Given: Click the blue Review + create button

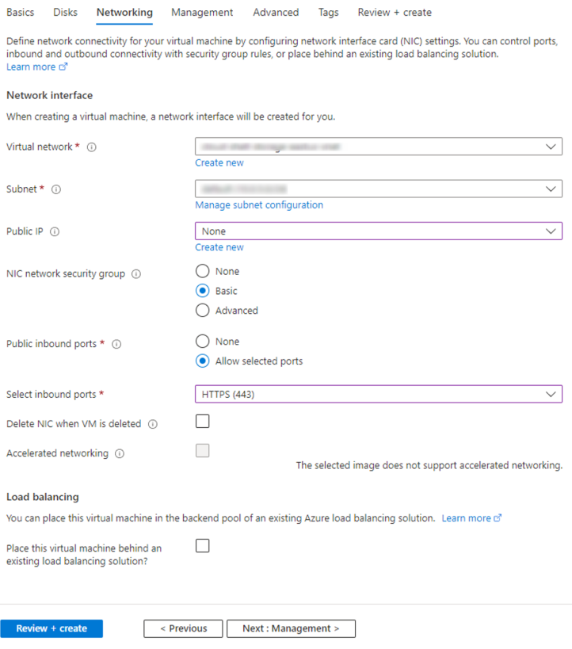Looking at the screenshot, I should point(51,628).
